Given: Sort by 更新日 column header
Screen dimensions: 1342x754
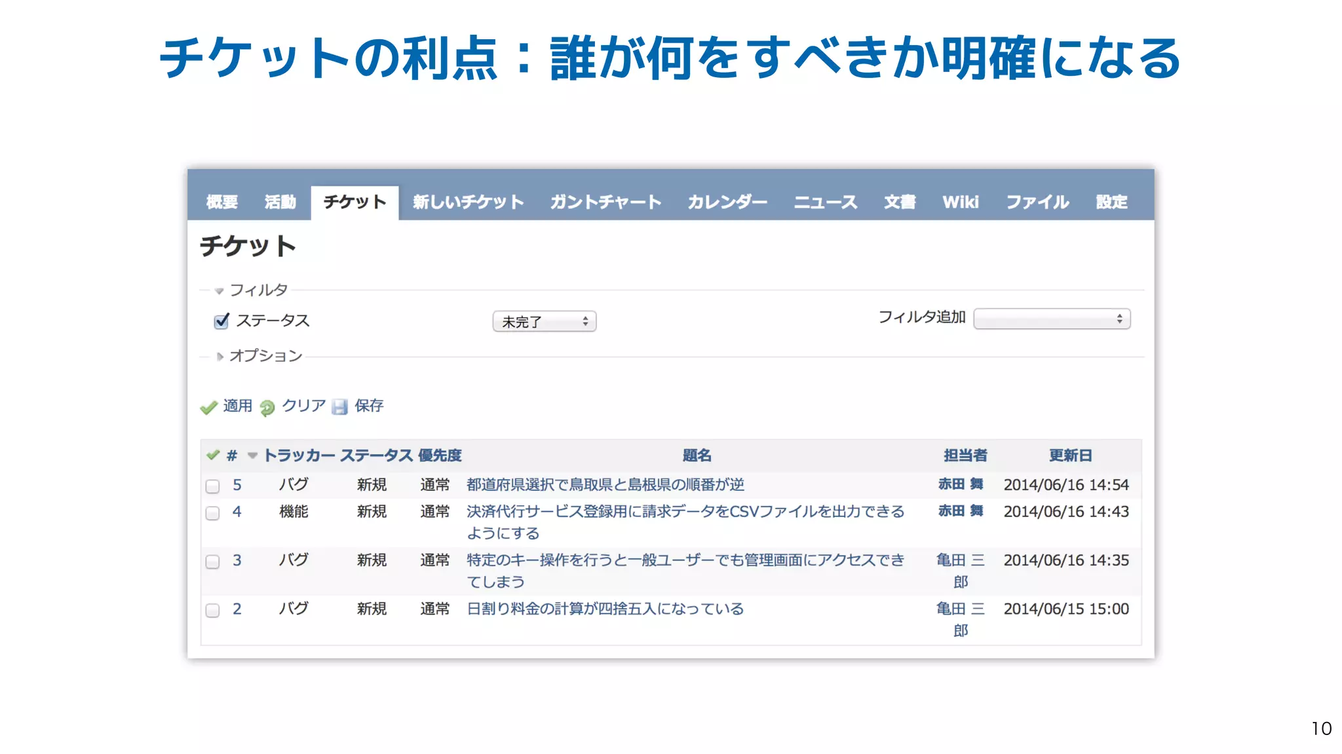Looking at the screenshot, I should tap(1071, 456).
